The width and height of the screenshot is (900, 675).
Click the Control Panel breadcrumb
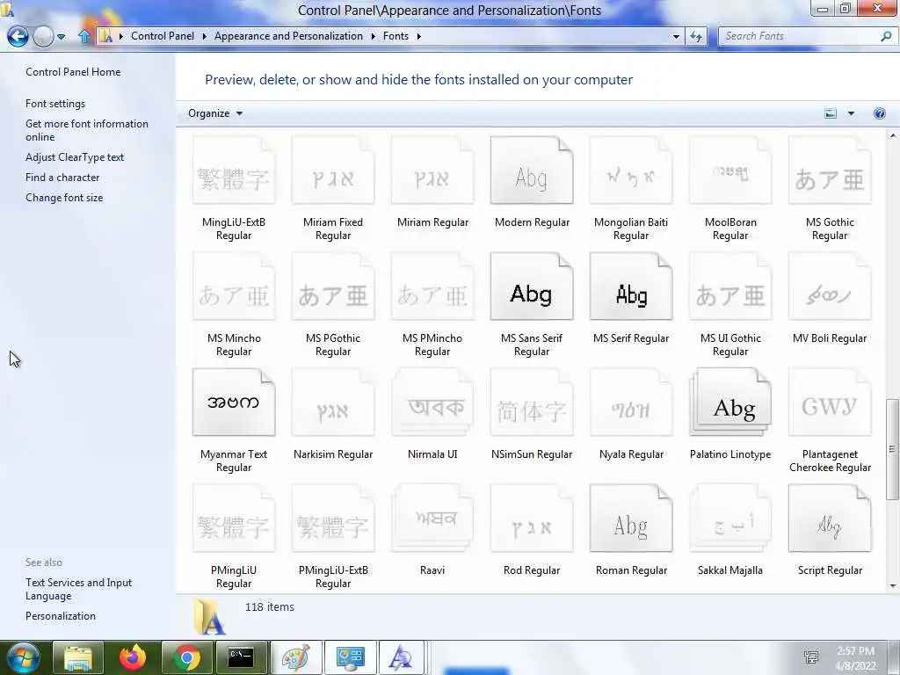point(163,35)
